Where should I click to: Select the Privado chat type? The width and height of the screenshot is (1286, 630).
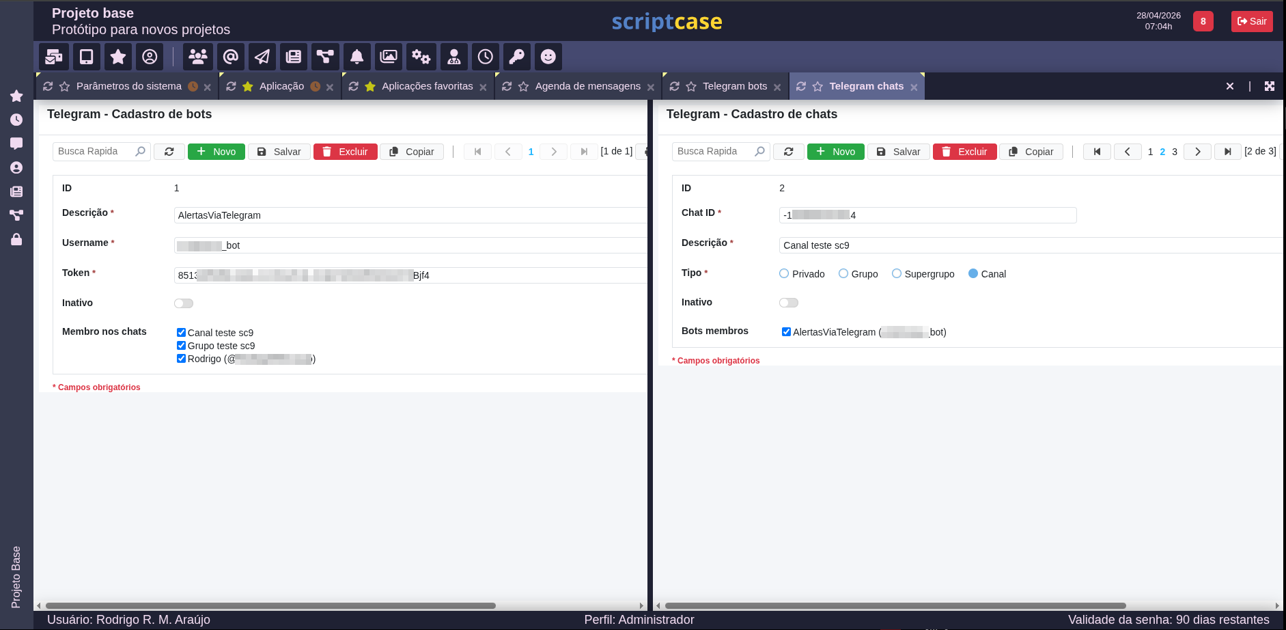[x=784, y=273]
